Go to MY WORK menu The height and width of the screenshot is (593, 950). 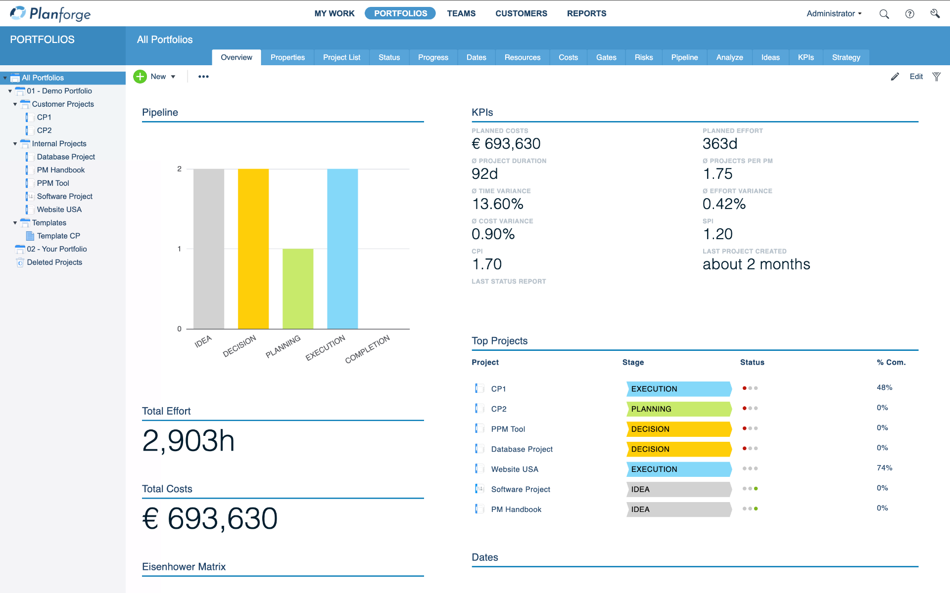(334, 13)
